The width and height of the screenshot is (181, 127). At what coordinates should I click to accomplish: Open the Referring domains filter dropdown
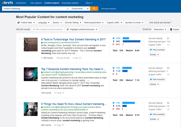(94, 23)
